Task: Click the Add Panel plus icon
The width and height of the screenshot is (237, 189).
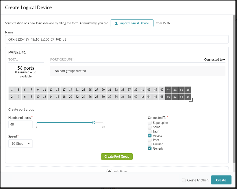Action: 109,171
